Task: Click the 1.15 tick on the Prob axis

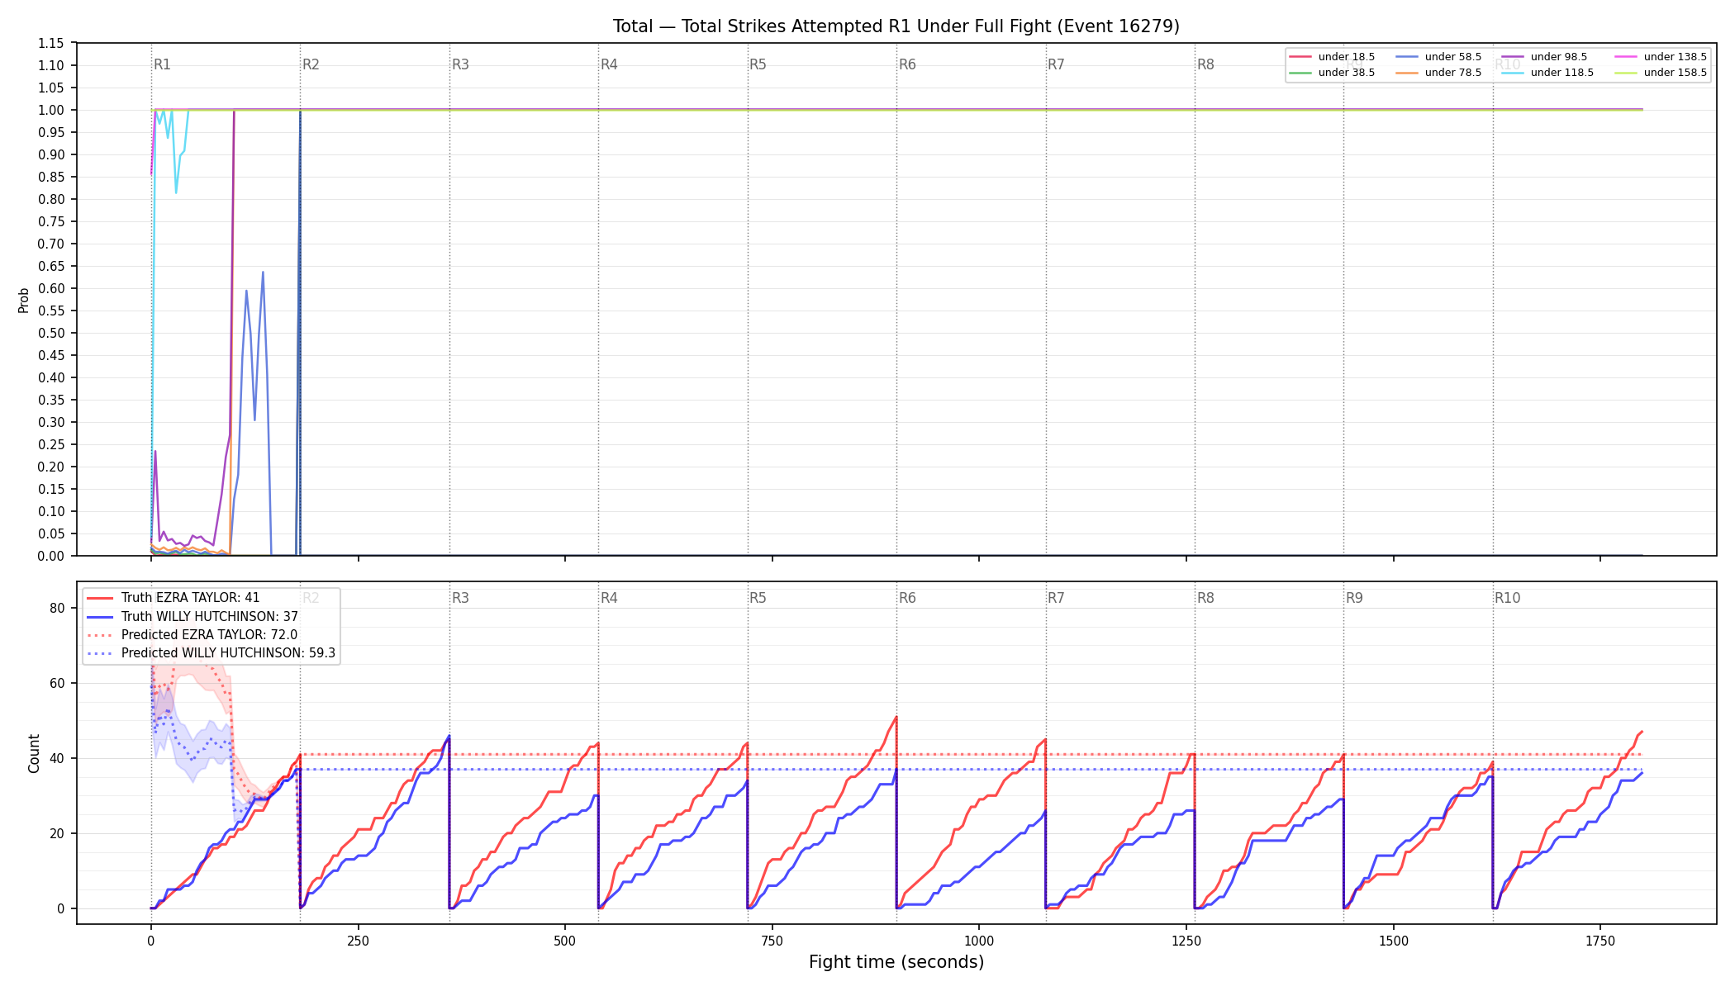Action: 51,43
